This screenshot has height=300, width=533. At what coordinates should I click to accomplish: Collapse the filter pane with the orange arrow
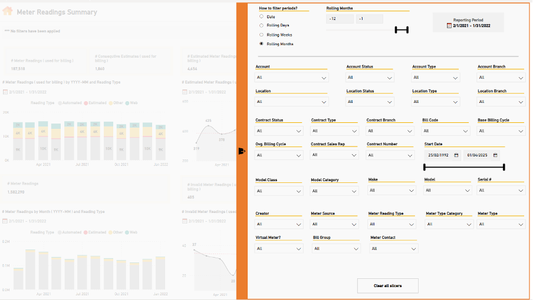242,151
